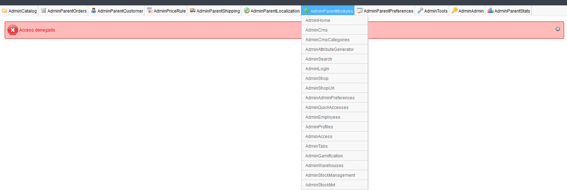Click the key icon beside AdminAdmin
Viewport: 567px width, 190px height.
tap(455, 11)
